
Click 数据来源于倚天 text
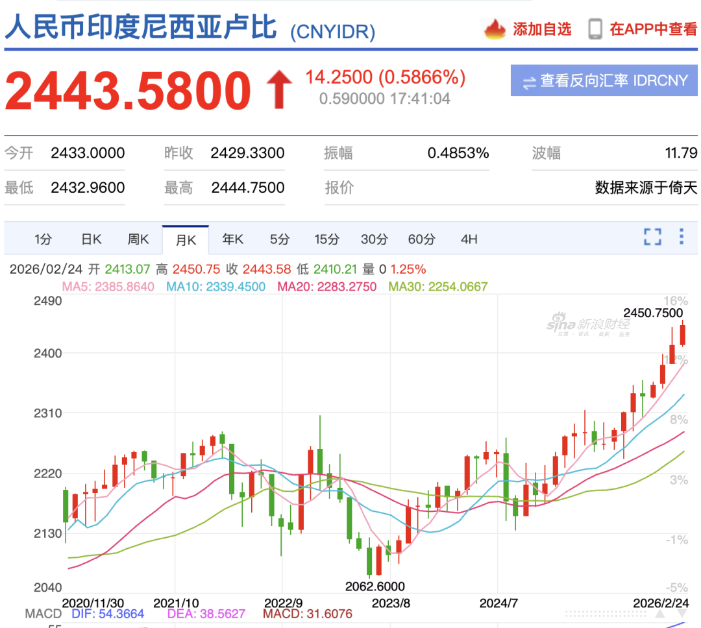point(646,187)
